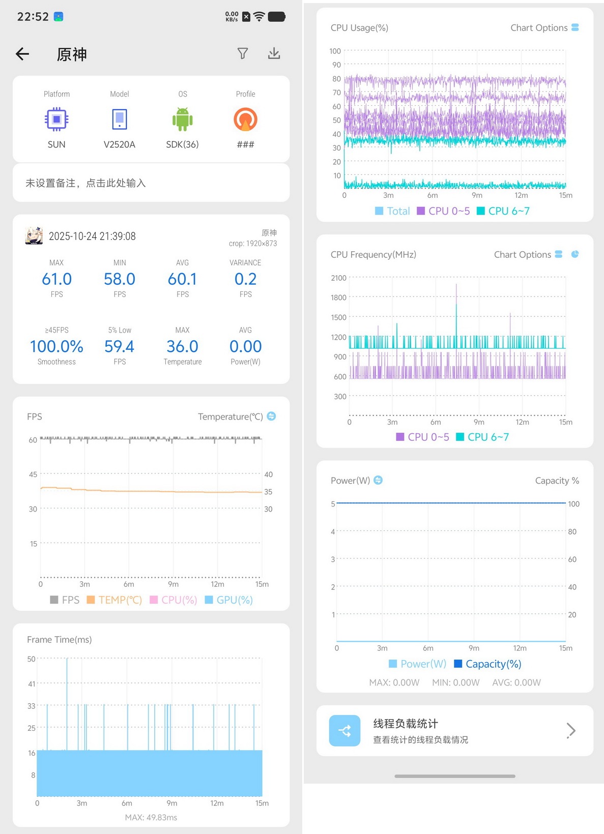
Task: Click the download report icon
Action: click(x=274, y=53)
